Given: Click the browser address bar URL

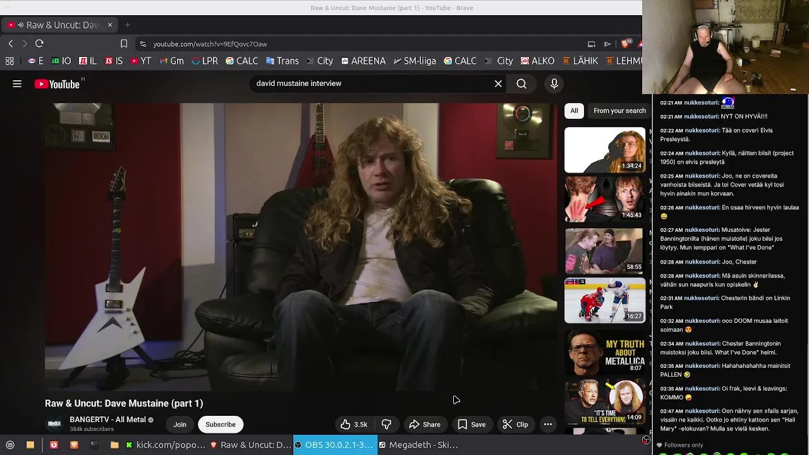Looking at the screenshot, I should 210,44.
